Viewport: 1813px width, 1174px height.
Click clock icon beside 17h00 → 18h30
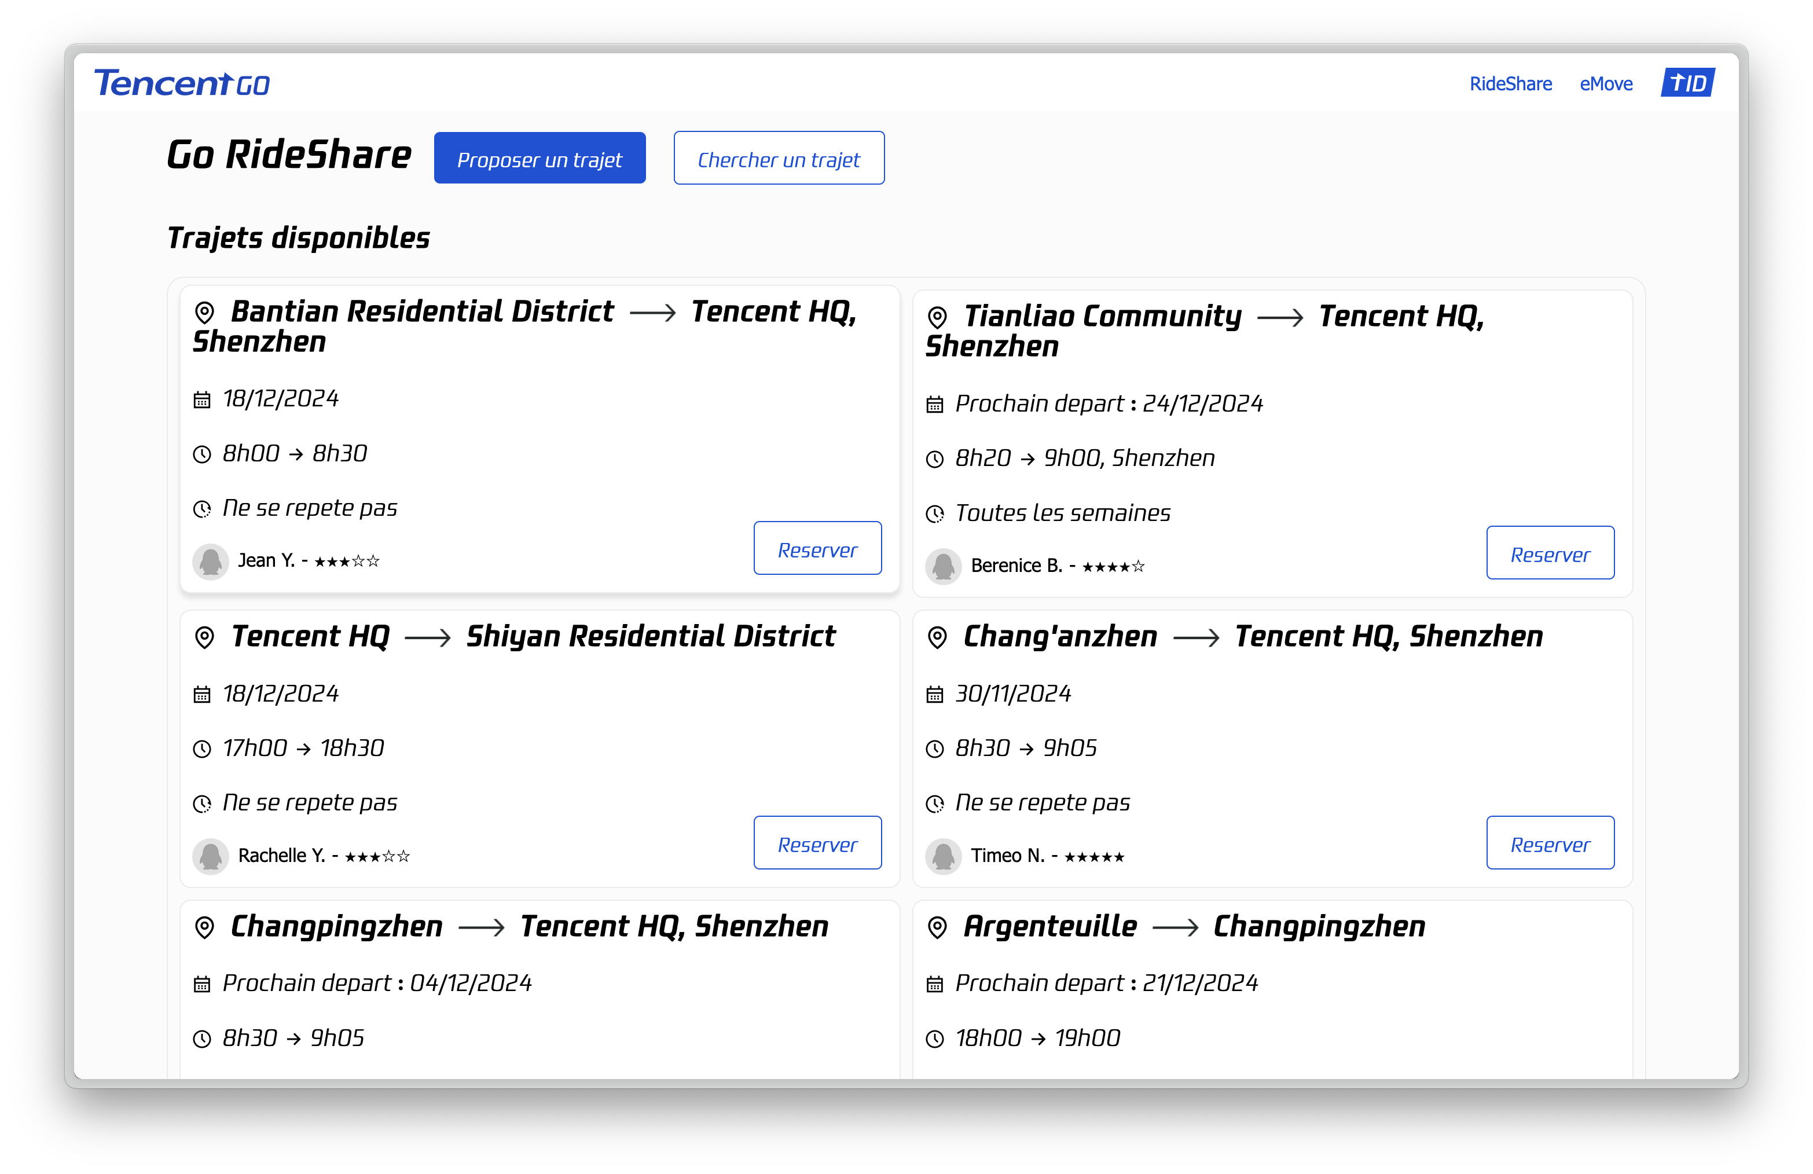point(202,749)
